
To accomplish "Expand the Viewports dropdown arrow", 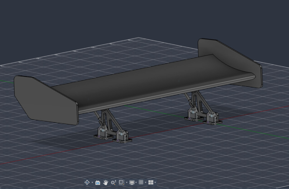I will coord(155,183).
